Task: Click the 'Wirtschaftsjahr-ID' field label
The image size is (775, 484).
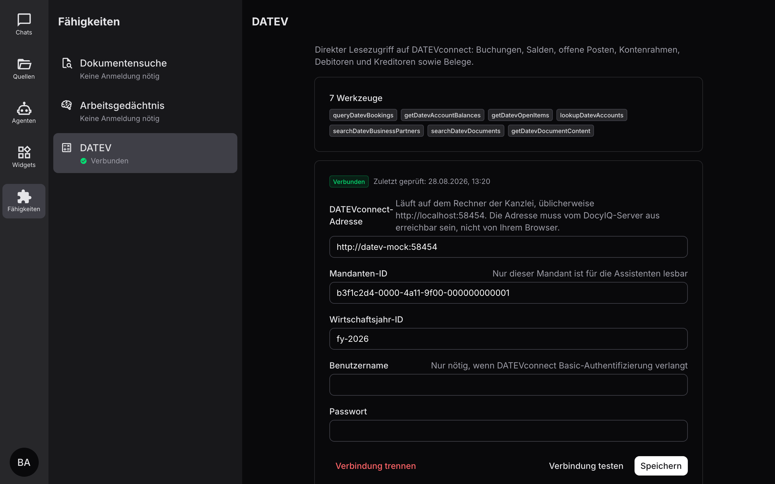Action: click(366, 319)
